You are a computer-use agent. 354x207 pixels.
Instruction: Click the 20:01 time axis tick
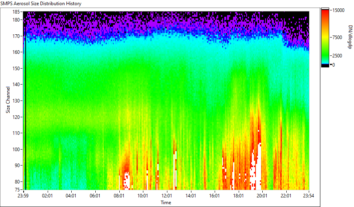pyautogui.click(x=262, y=196)
